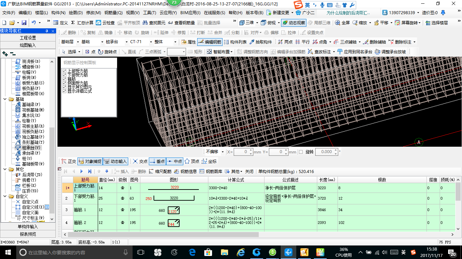The image size is (462, 259).
Task: Open the 视图(V) menu
Action: (133, 13)
